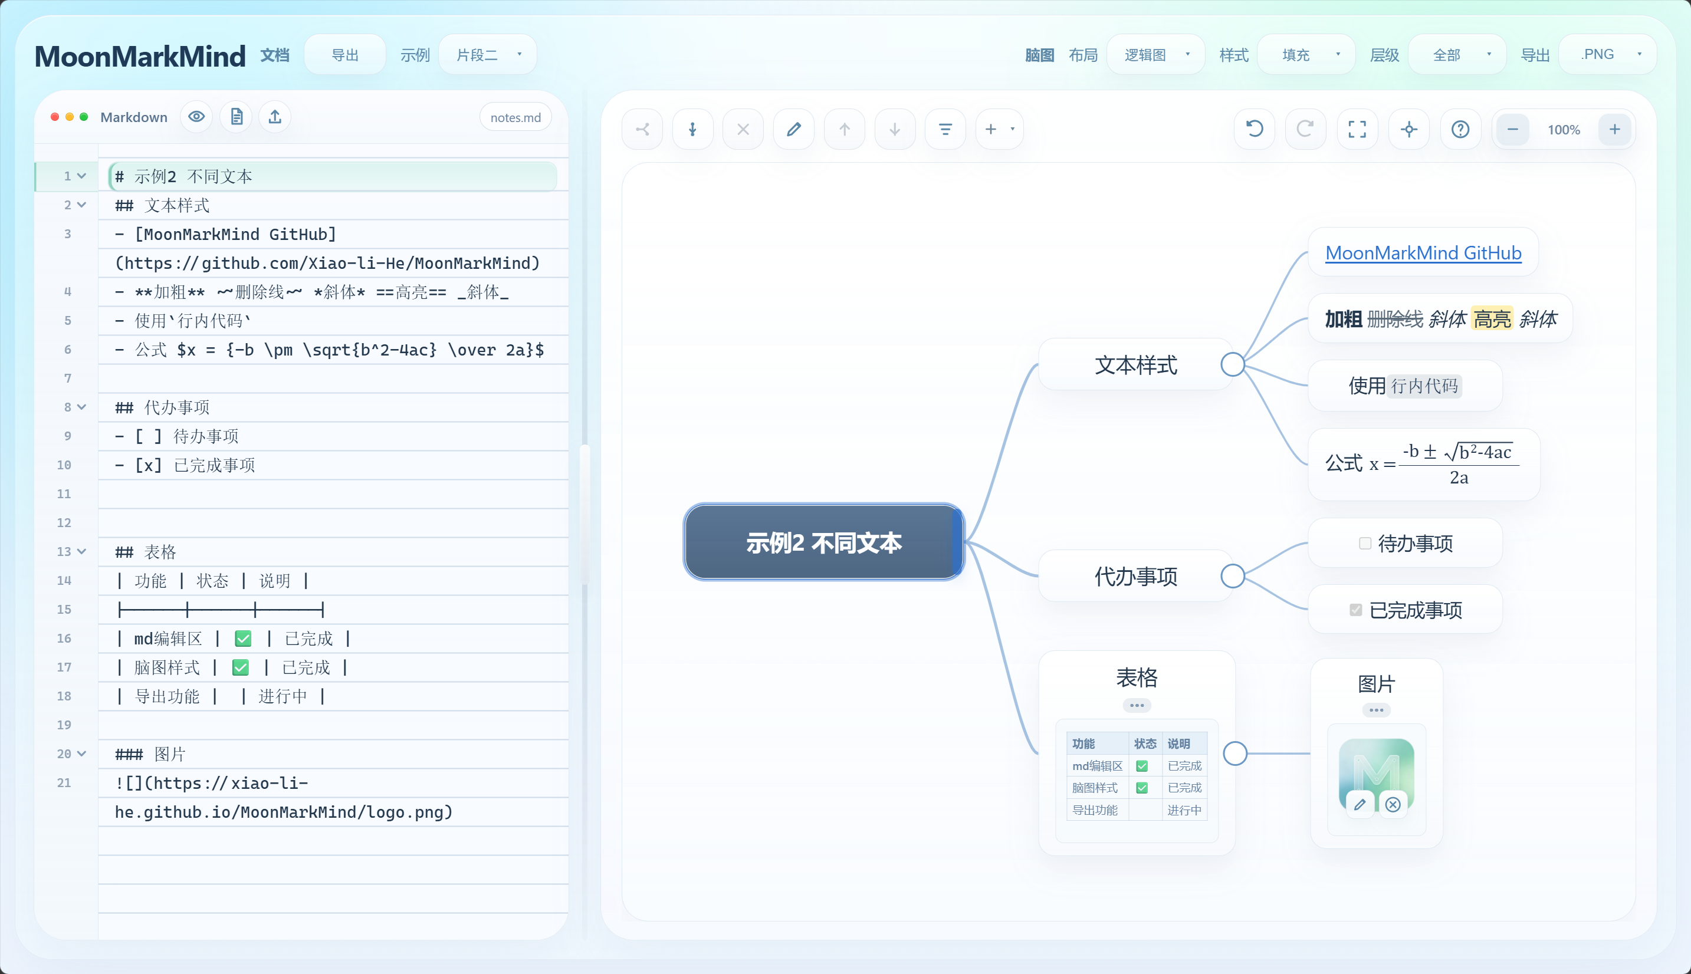Open the .PNG export format dropdown
The height and width of the screenshot is (974, 1691).
coord(1607,55)
